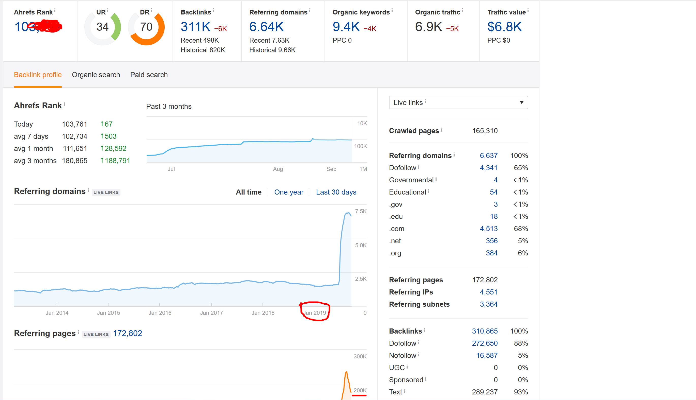Click the 6,637 referring domains link
Screen dimensions: 696x400
[x=488, y=155]
